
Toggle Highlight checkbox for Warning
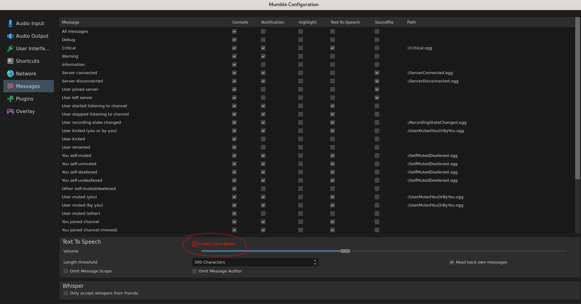(x=300, y=56)
